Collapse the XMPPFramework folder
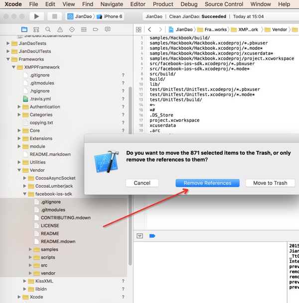 click(x=13, y=67)
